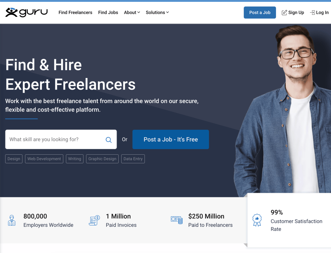Click Post a Job - It's Free button

(x=171, y=139)
